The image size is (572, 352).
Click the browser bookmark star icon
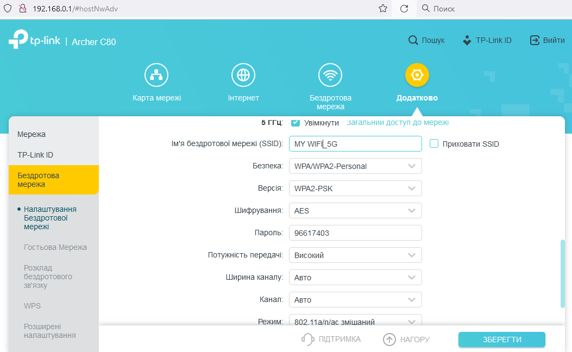point(382,8)
